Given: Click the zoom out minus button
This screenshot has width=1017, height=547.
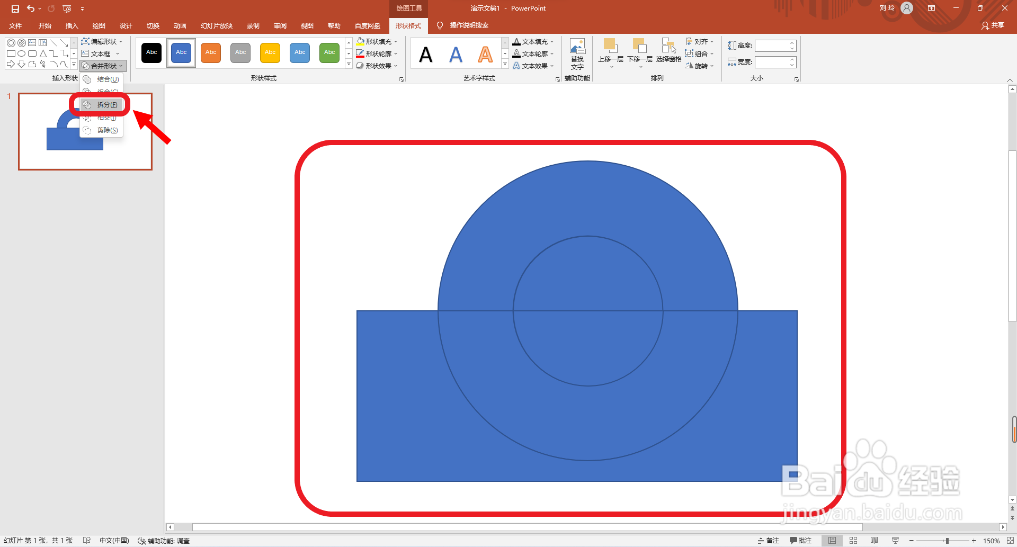Looking at the screenshot, I should [x=911, y=541].
